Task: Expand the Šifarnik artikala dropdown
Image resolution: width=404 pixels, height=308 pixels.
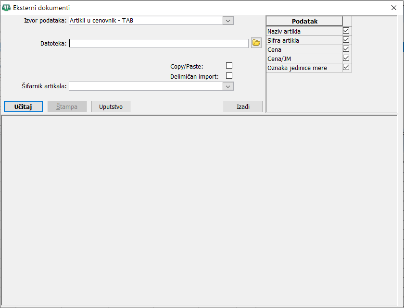Action: [x=228, y=86]
